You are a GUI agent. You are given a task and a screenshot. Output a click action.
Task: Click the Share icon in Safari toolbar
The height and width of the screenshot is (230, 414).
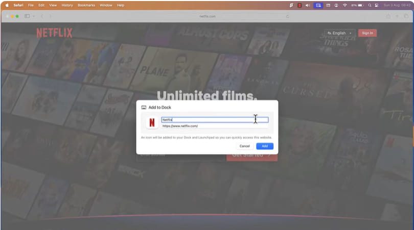pyautogui.click(x=388, y=16)
